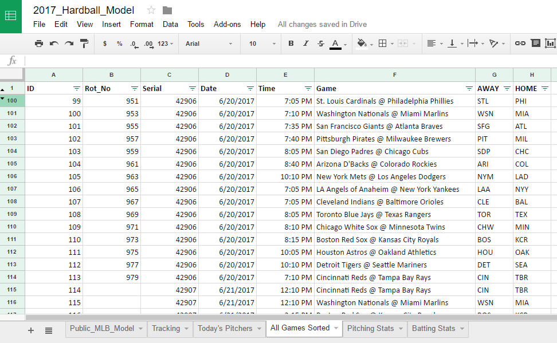This screenshot has width=557, height=343.
Task: Click the document title 2017_Hardball_Model
Action: (84, 10)
